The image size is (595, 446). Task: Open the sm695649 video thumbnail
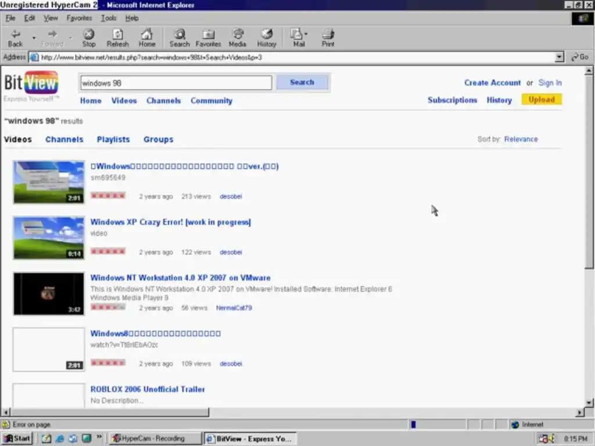pos(49,182)
